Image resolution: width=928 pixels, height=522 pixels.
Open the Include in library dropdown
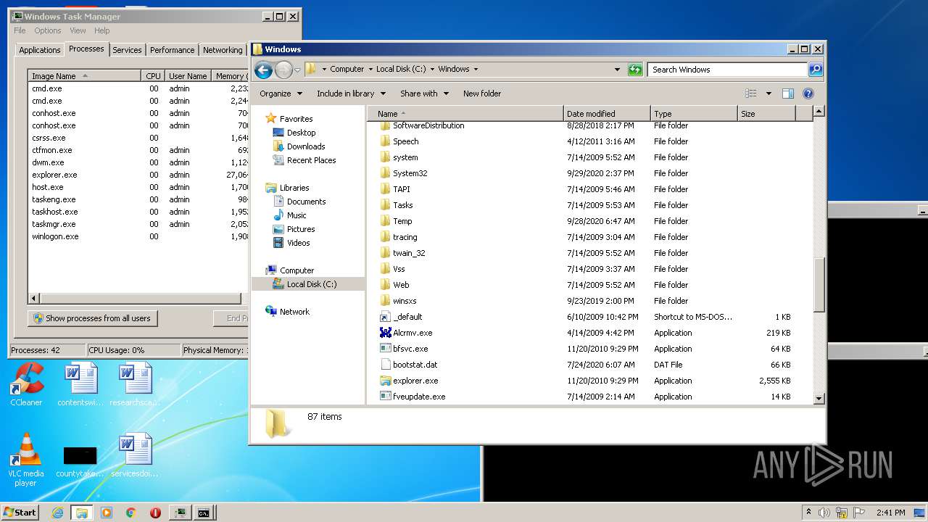pos(350,94)
